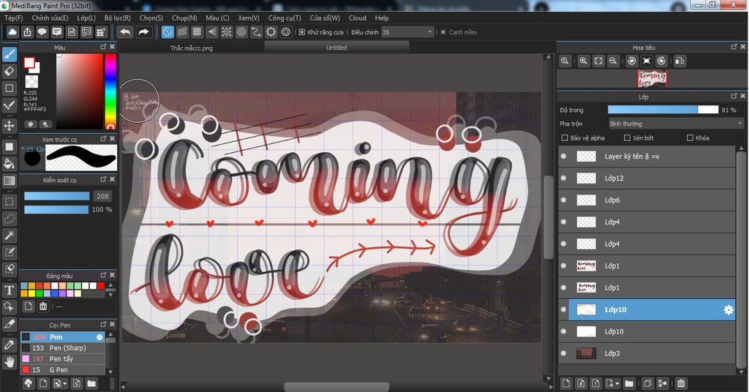Enable the radial snap guide
This screenshot has width=749, height=392.
pos(227,32)
